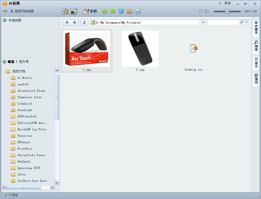Screen dimensions: 261x199
Task: Select the Favorites folder in tree
Action: (25, 136)
